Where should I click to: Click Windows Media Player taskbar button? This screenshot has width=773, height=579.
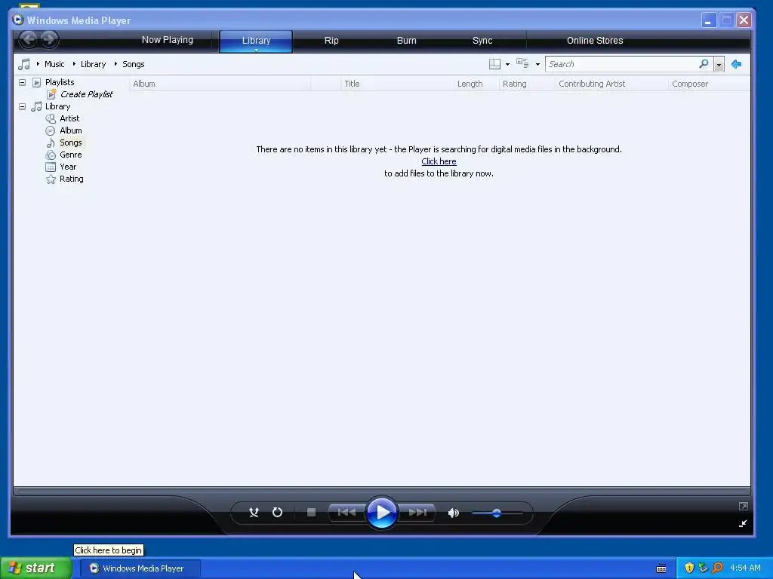[140, 568]
